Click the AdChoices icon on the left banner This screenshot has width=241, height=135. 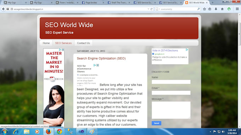60,50
